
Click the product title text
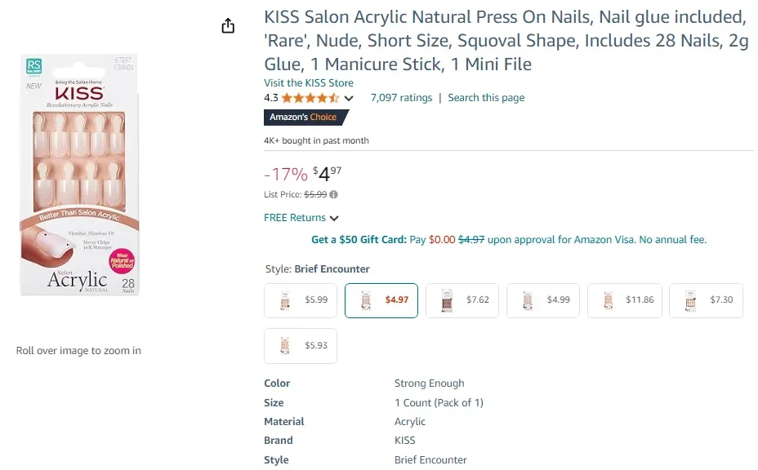tap(506, 40)
